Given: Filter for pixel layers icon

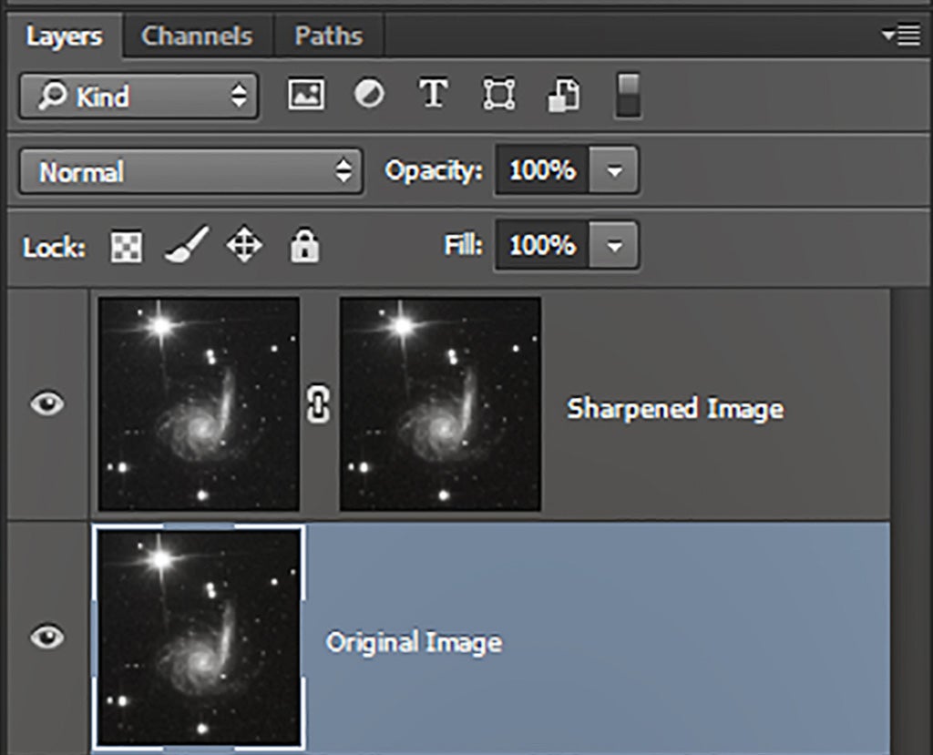Looking at the screenshot, I should (306, 95).
